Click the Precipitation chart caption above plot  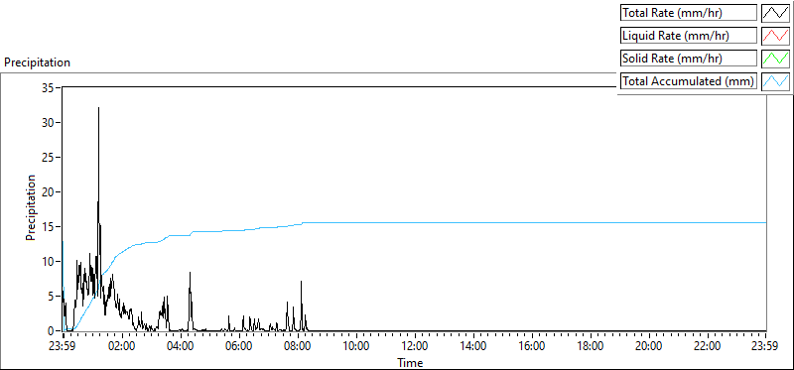[x=37, y=62]
